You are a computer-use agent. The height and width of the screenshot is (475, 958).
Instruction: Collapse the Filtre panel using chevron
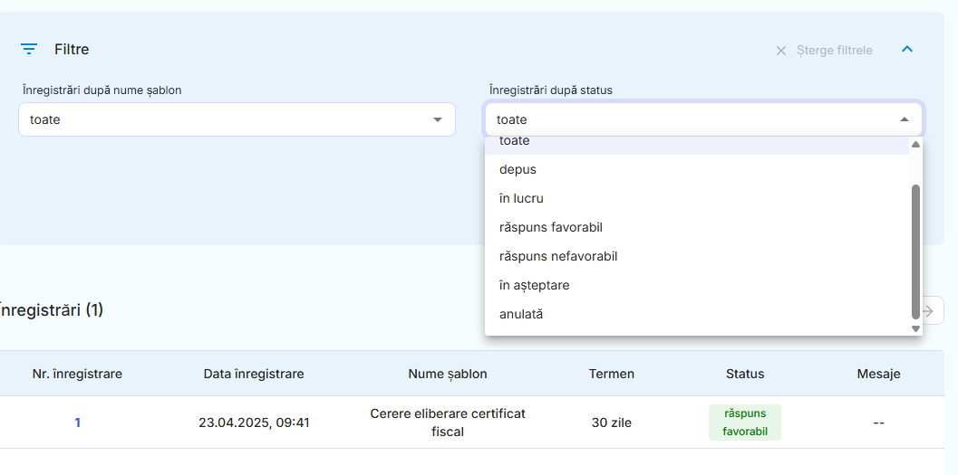pos(906,49)
